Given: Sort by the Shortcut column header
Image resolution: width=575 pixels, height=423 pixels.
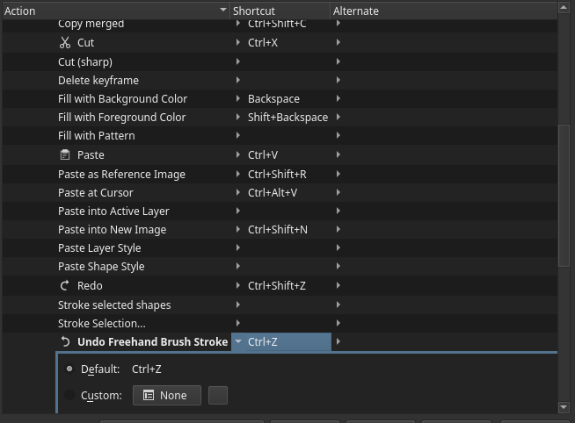Looking at the screenshot, I should pos(280,11).
